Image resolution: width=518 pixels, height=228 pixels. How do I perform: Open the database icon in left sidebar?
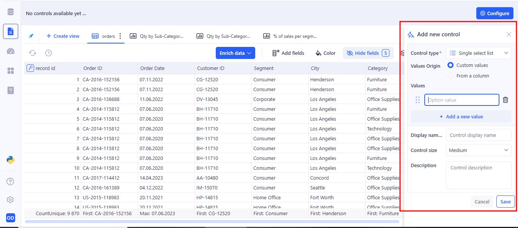11,12
